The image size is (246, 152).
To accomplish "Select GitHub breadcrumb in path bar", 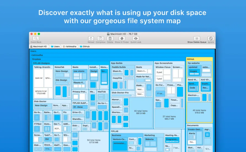I will point(85,46).
